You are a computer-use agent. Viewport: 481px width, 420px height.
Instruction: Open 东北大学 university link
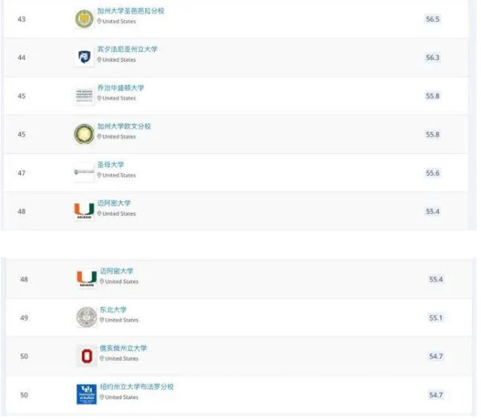click(x=113, y=310)
